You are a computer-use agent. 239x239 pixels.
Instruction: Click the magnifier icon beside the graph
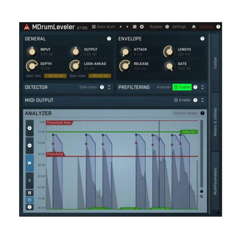pyautogui.click(x=202, y=197)
